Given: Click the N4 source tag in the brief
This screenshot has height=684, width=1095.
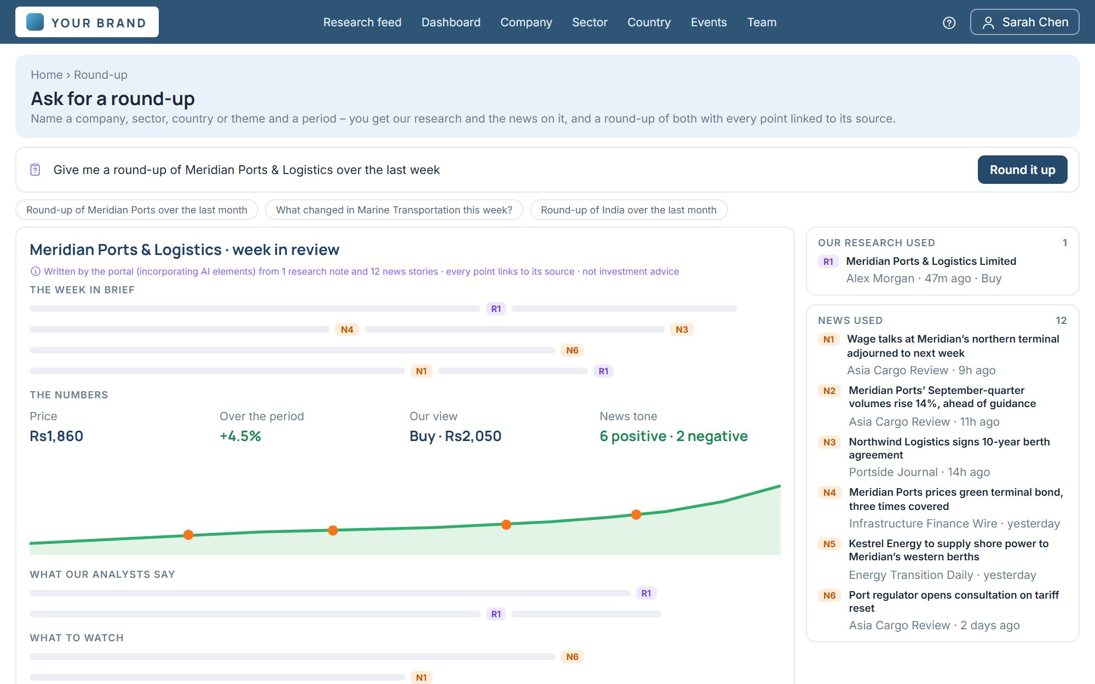Looking at the screenshot, I should [347, 329].
